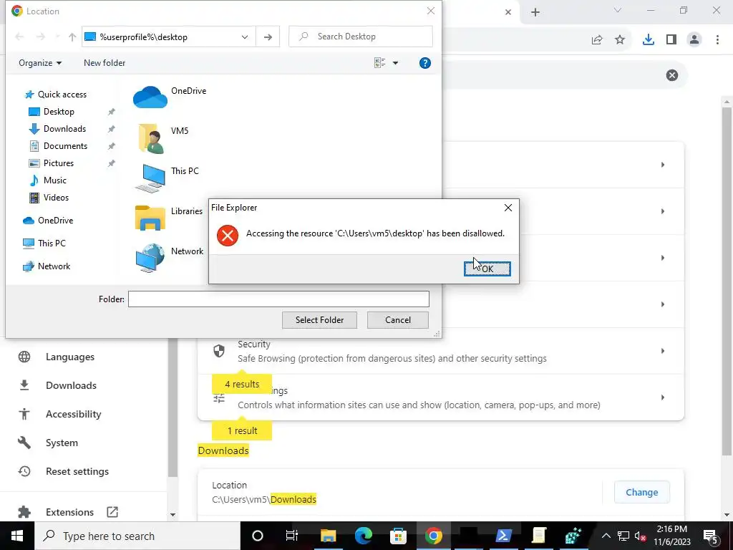
Task: Open Accessibility in Chrome settings sidebar
Action: click(x=74, y=414)
